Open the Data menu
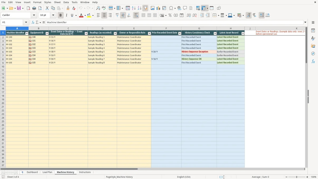The width and height of the screenshot is (318, 179). (x=66, y=2)
